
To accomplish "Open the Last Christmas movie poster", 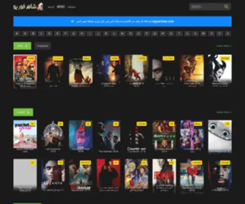I will (x=53, y=136).
